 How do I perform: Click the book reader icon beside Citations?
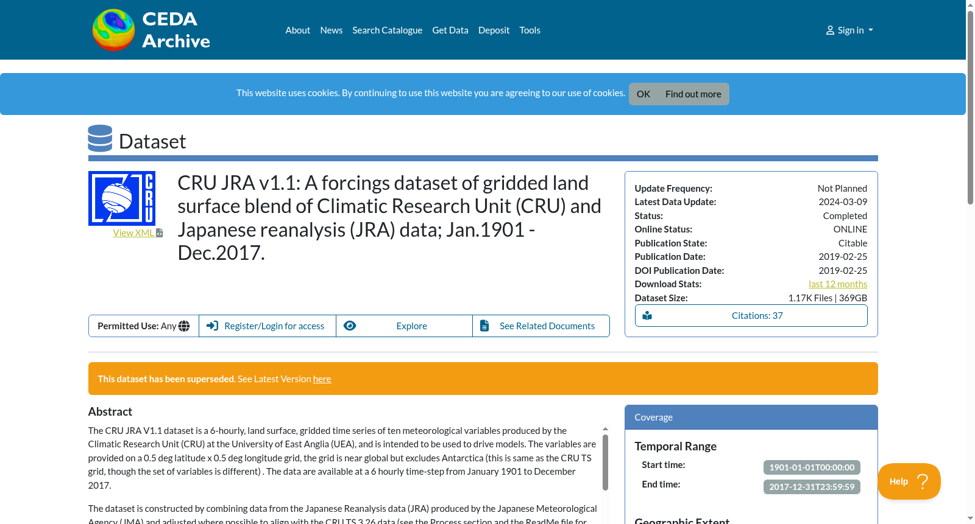647,316
